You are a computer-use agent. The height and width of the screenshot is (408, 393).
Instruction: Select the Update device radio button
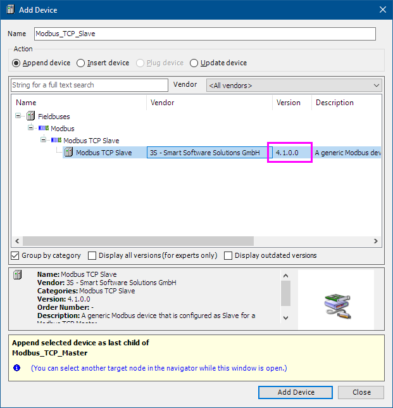click(x=194, y=63)
